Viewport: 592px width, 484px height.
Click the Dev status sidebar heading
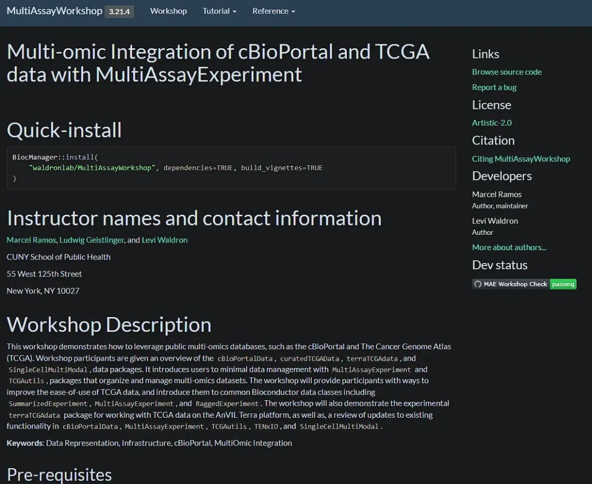tap(499, 265)
